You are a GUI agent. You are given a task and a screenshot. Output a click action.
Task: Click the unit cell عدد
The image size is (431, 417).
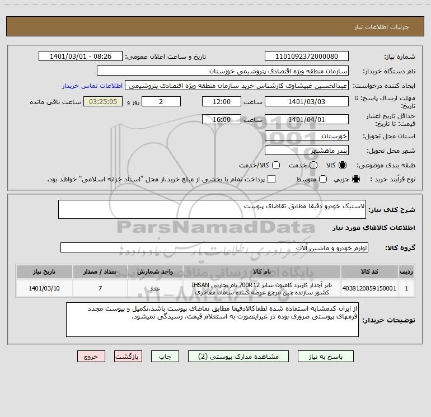click(155, 288)
